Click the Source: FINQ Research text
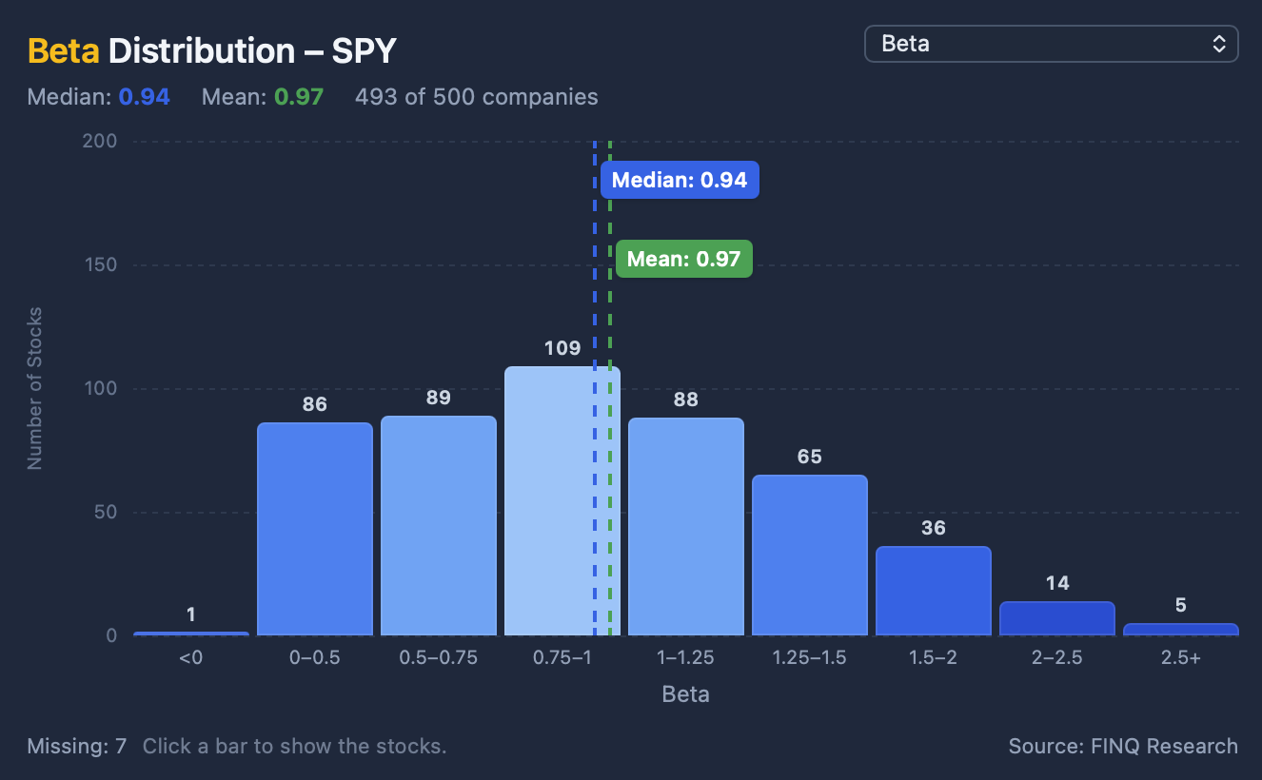The image size is (1262, 780). [x=1123, y=746]
